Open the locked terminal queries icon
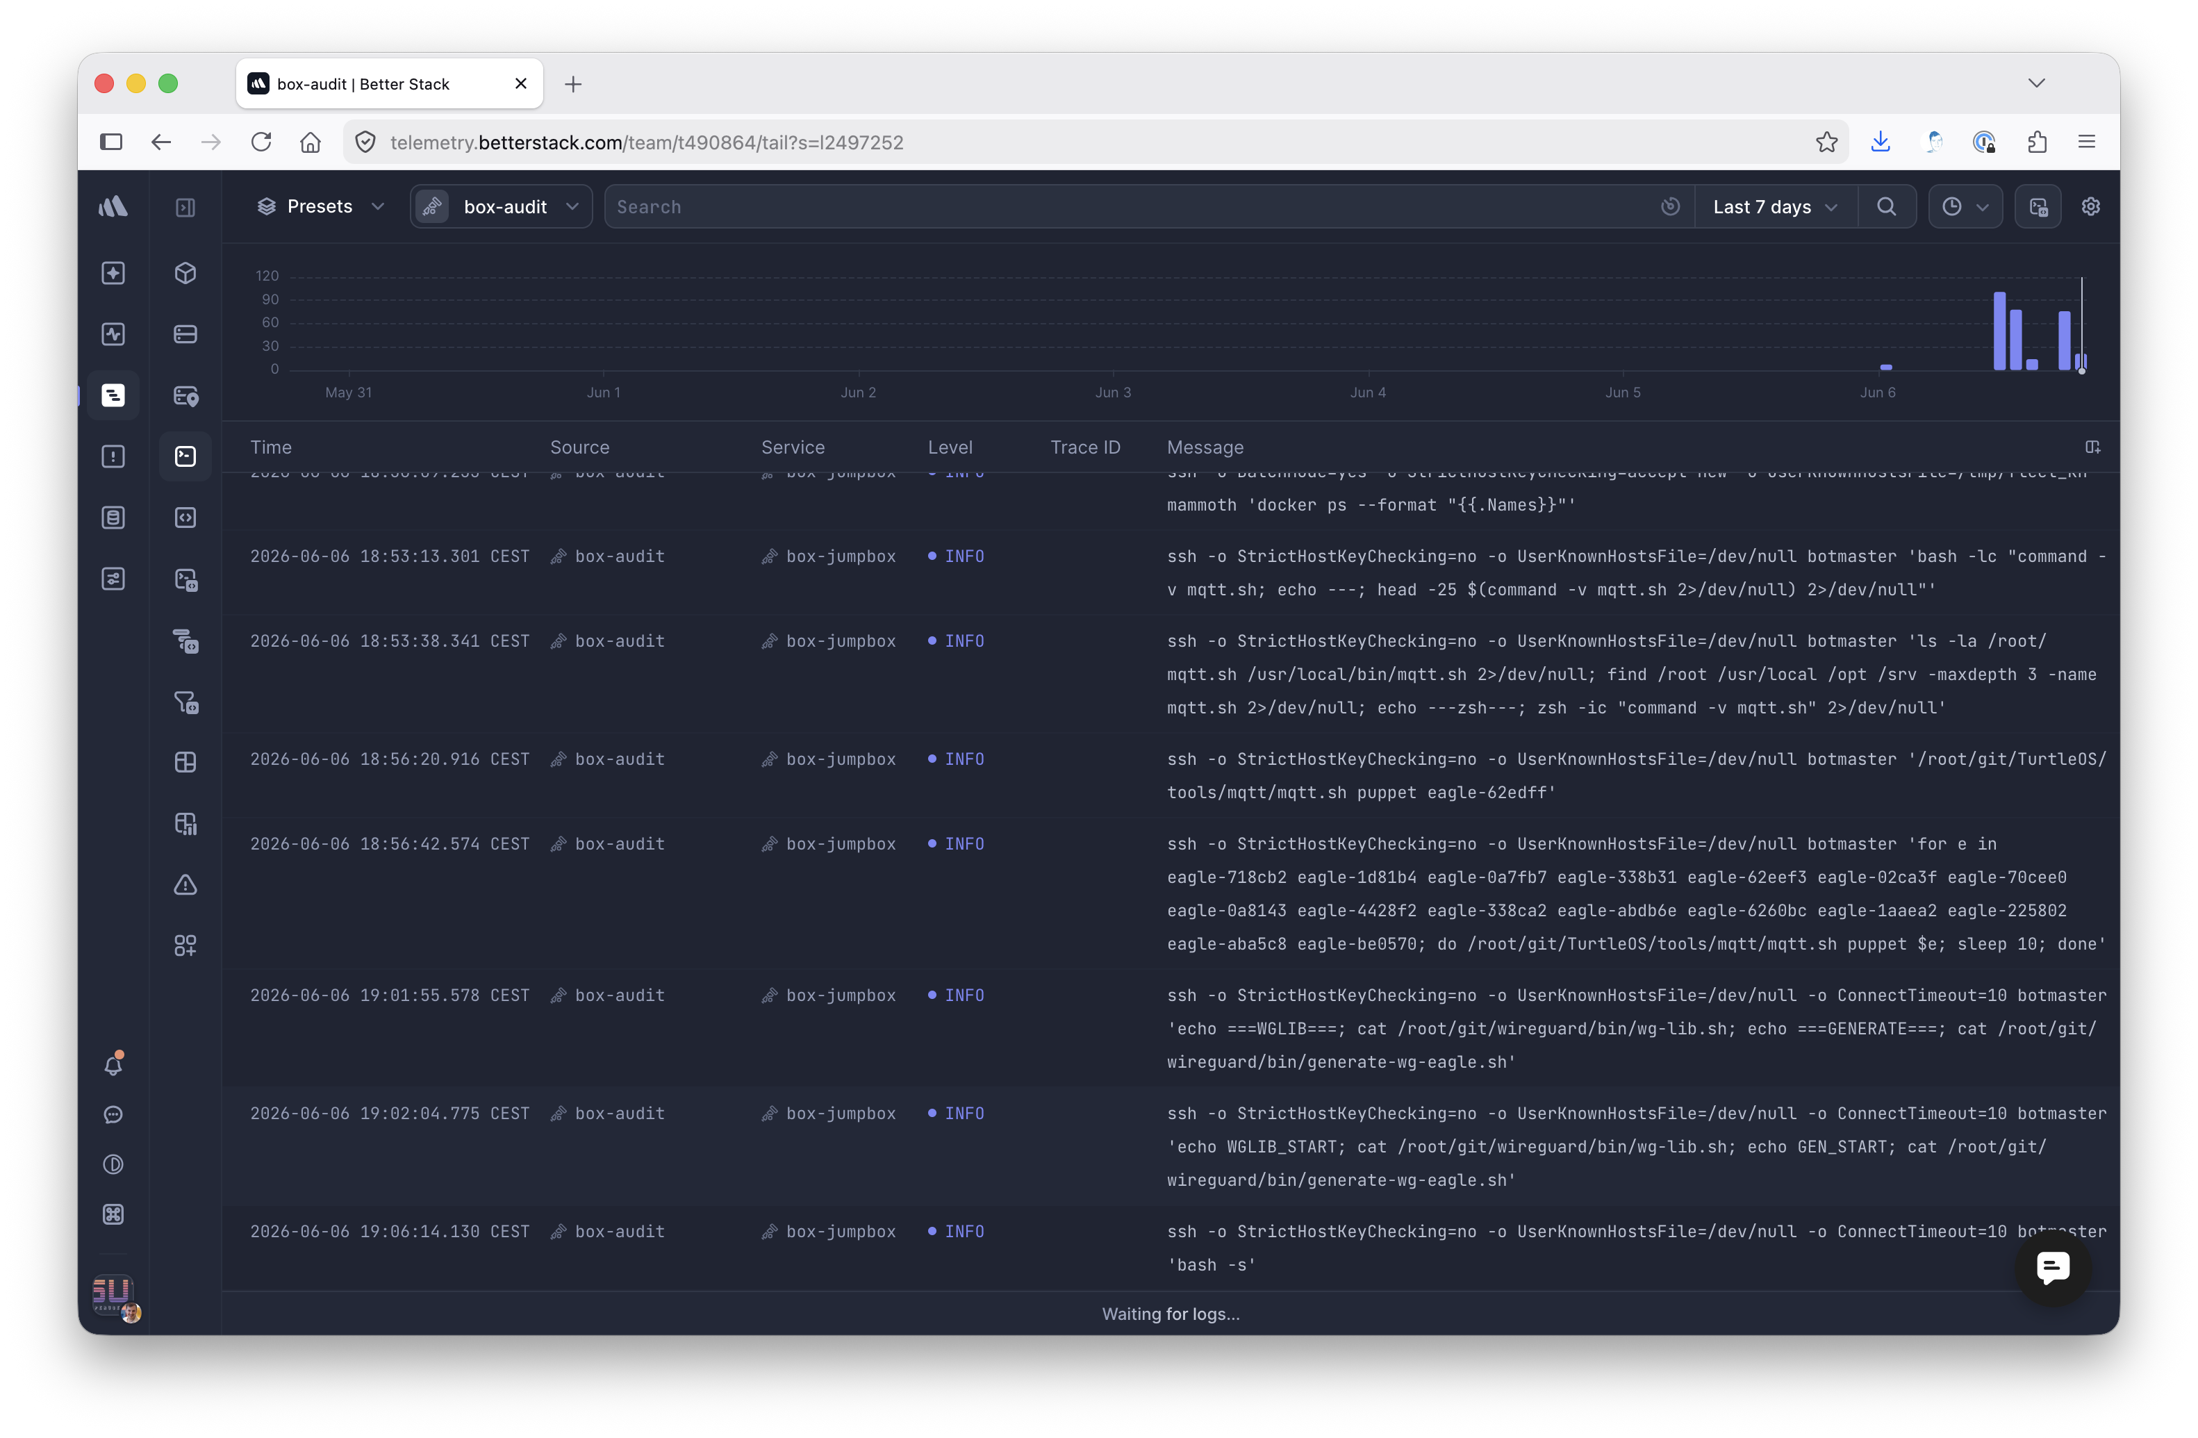Viewport: 2198px width, 1438px height. pos(185,580)
